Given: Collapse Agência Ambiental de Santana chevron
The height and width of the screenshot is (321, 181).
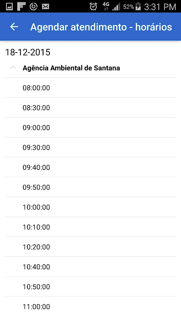Looking at the screenshot, I should pyautogui.click(x=13, y=68).
